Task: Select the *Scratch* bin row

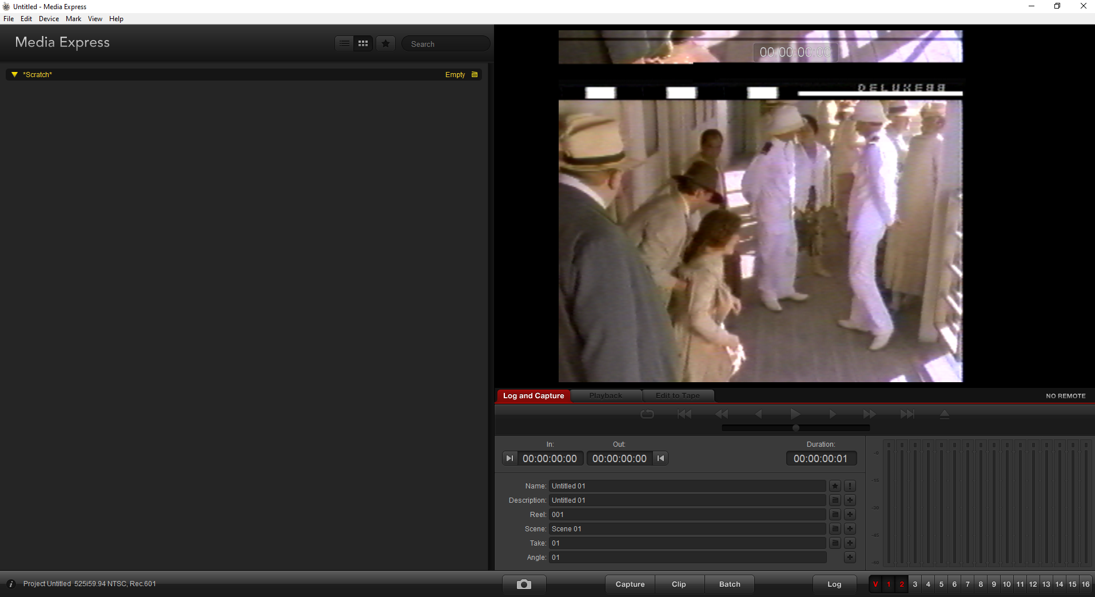Action: click(244, 75)
